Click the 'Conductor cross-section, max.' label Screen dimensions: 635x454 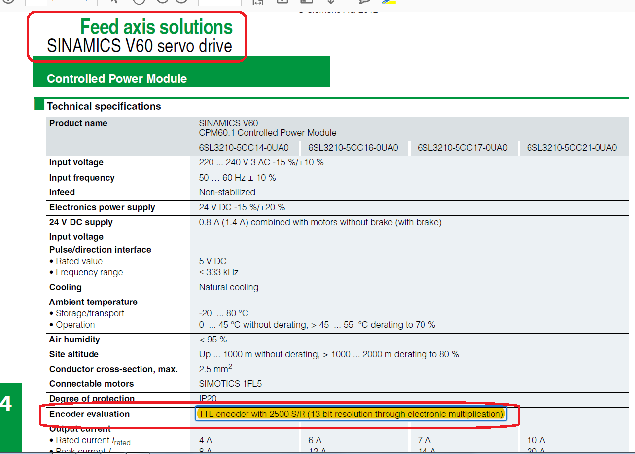click(113, 369)
